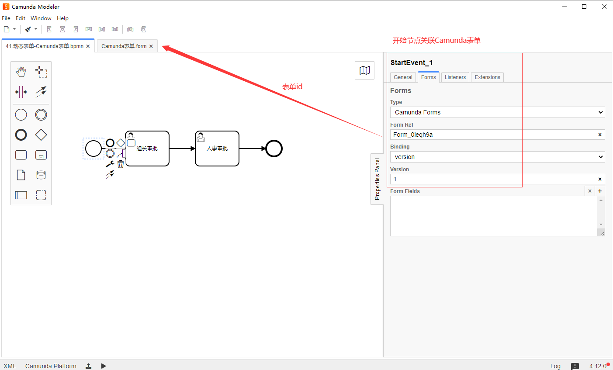Append gateway from context pad
Viewport: 613px width, 370px height.
(121, 143)
